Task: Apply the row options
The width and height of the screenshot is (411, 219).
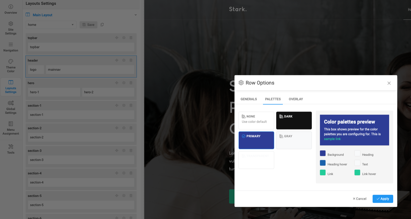Action: pos(383,199)
